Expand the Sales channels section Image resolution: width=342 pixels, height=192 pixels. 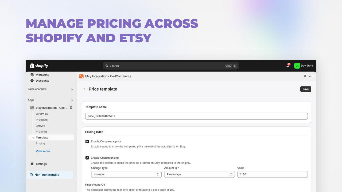pyautogui.click(x=72, y=89)
